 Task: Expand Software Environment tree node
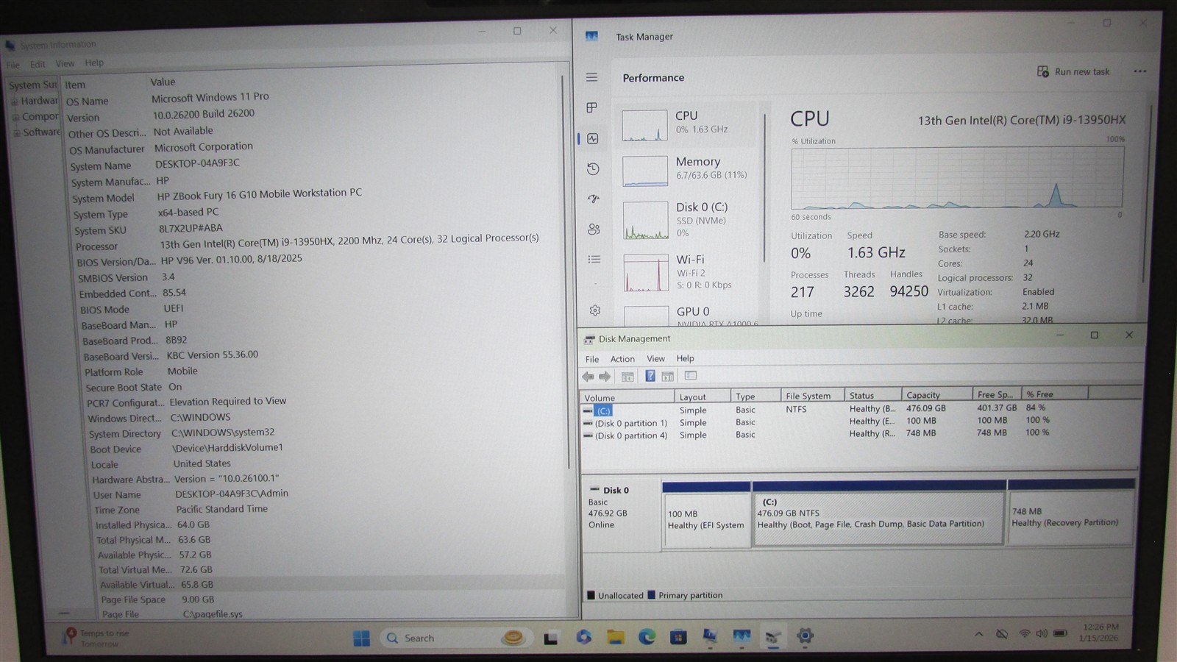(16, 133)
